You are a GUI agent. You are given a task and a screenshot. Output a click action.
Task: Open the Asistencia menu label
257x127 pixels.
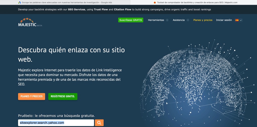click(178, 20)
